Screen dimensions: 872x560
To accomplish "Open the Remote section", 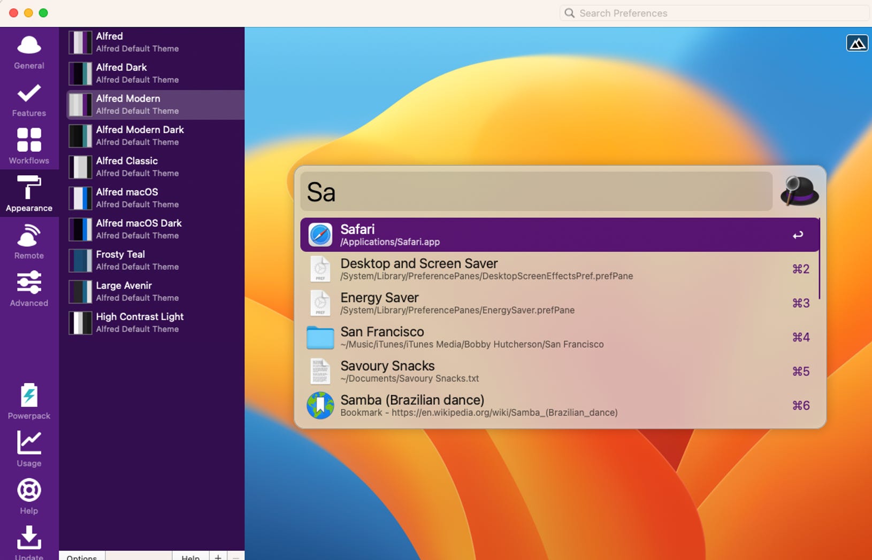I will pyautogui.click(x=29, y=242).
